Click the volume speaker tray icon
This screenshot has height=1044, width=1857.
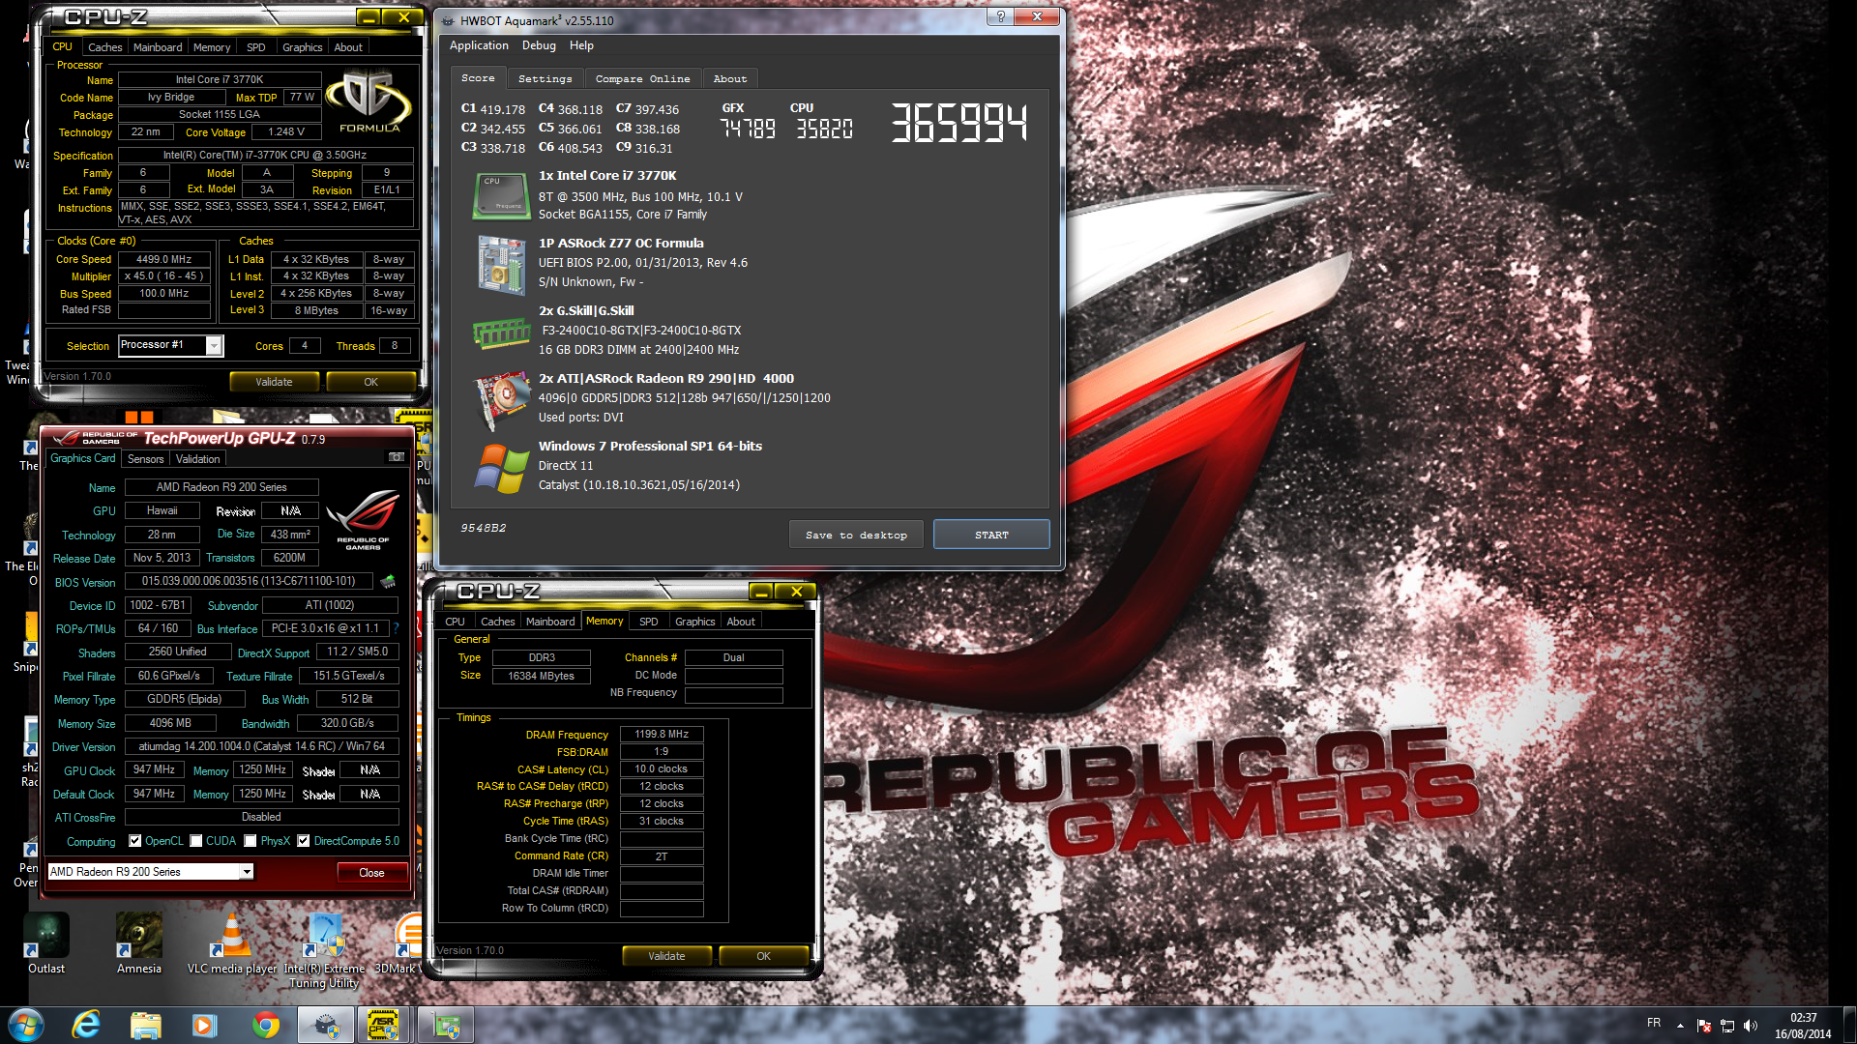click(x=1750, y=1025)
